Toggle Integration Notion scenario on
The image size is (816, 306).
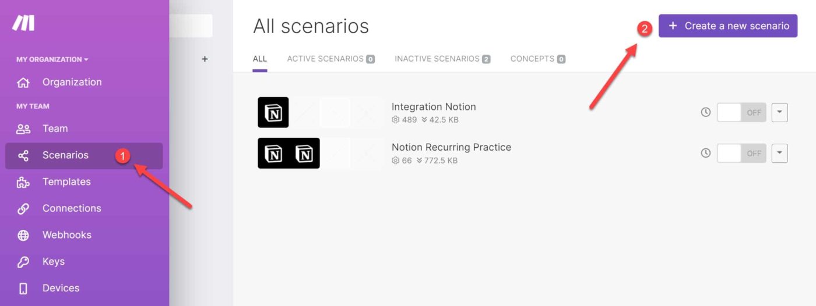coord(741,112)
